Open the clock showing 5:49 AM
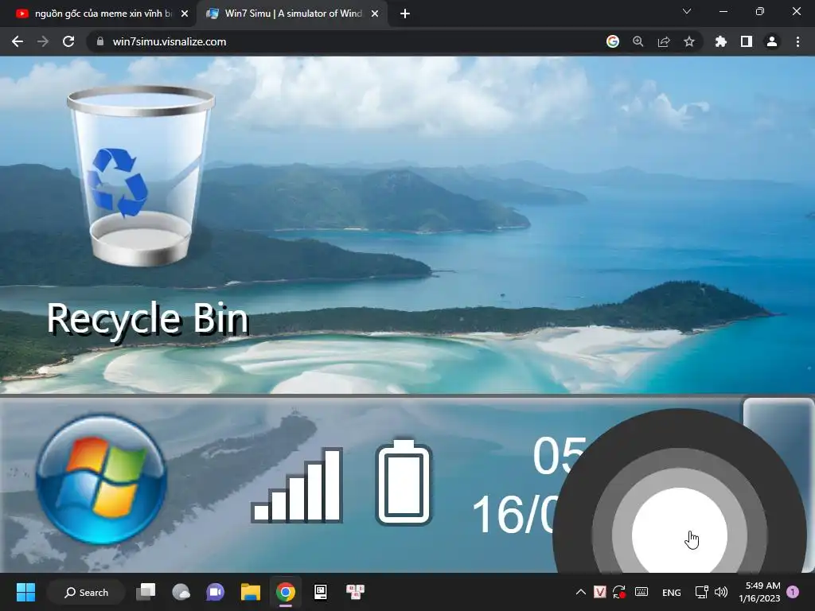 click(x=759, y=592)
